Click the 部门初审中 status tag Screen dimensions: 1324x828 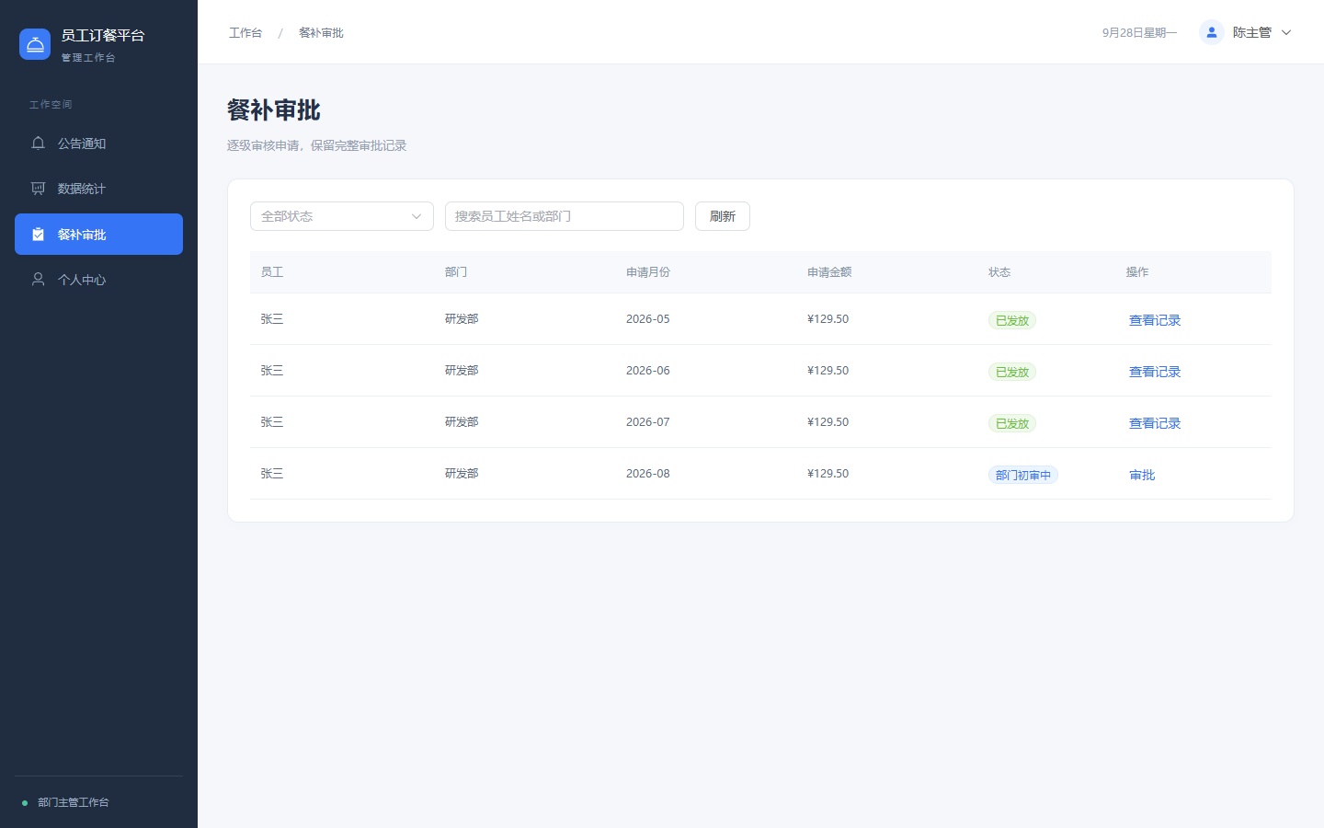point(1023,475)
